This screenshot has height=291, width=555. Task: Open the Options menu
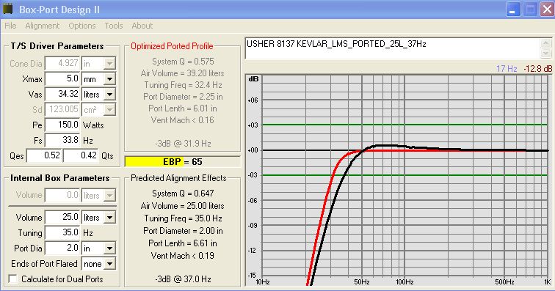[81, 26]
